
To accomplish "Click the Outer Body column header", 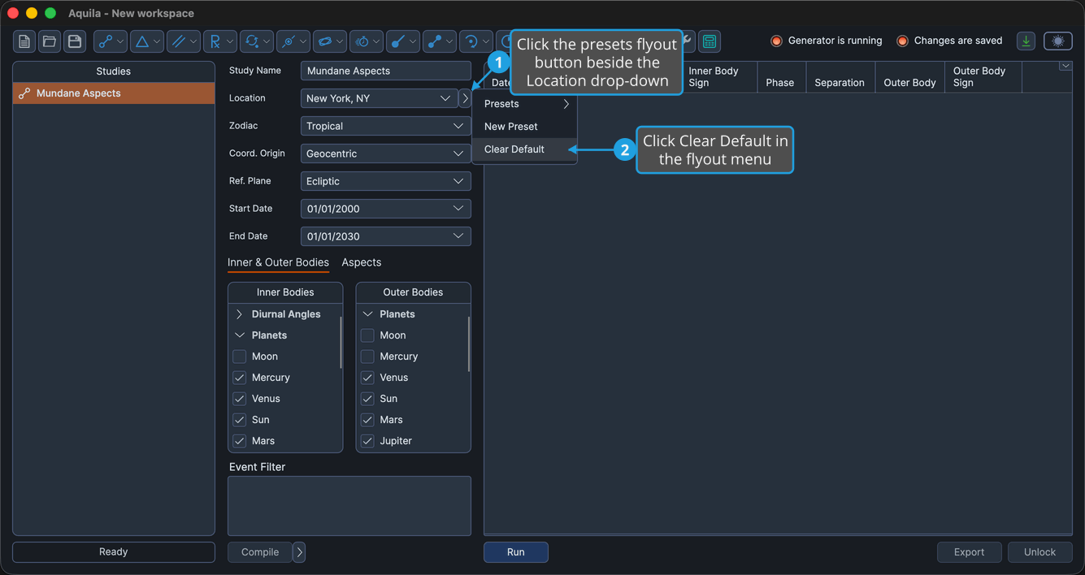I will click(x=909, y=77).
